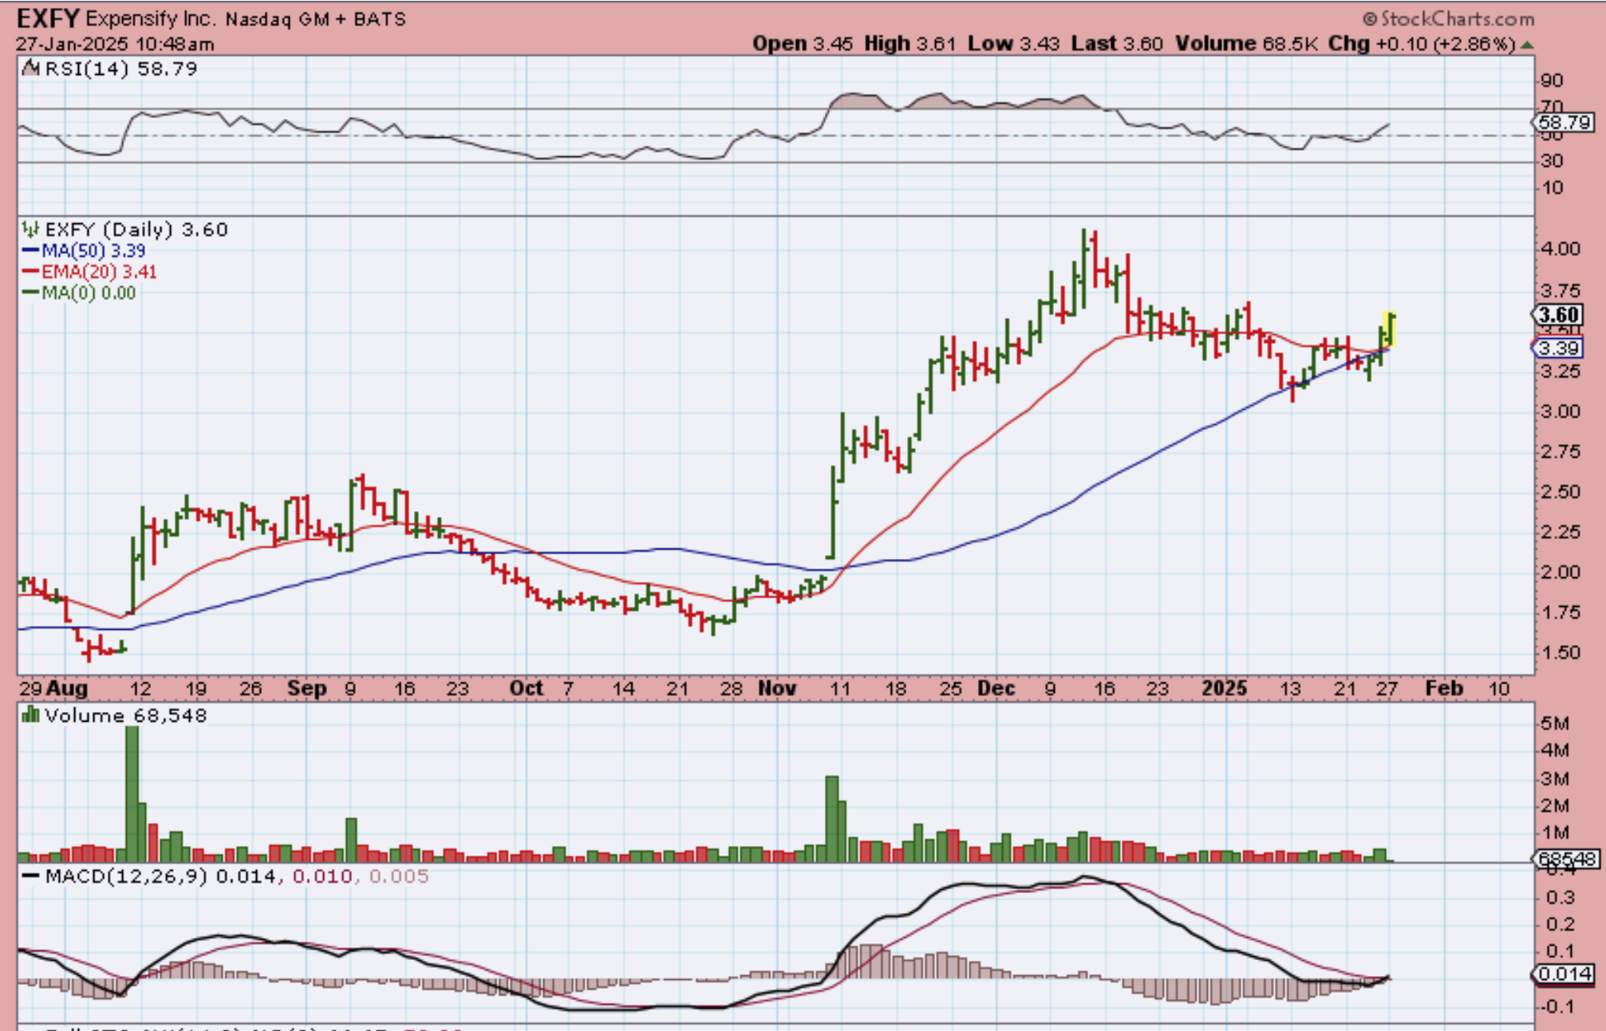Click the 3.60 last price axis label
The width and height of the screenshot is (1606, 1031).
point(1558,315)
